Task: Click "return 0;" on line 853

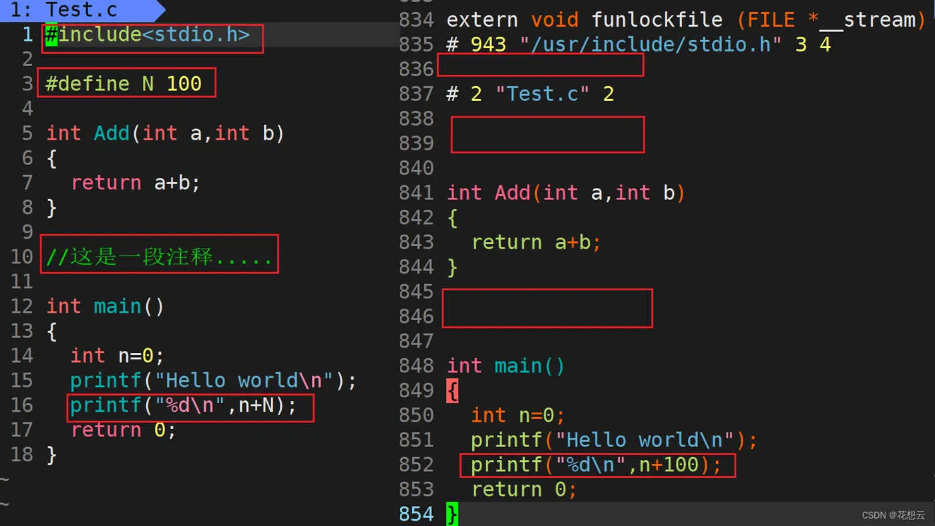Action: click(524, 489)
